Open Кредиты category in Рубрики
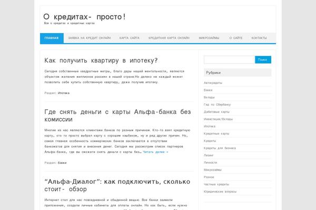The width and height of the screenshot is (316, 210). tap(210, 141)
